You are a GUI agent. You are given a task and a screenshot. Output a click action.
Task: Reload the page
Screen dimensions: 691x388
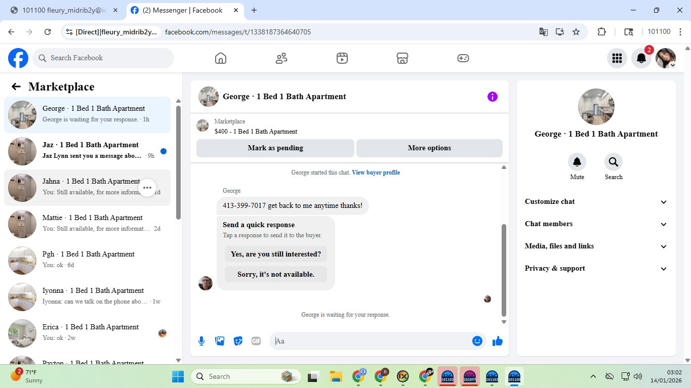(48, 32)
